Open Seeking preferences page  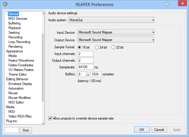tap(14, 33)
